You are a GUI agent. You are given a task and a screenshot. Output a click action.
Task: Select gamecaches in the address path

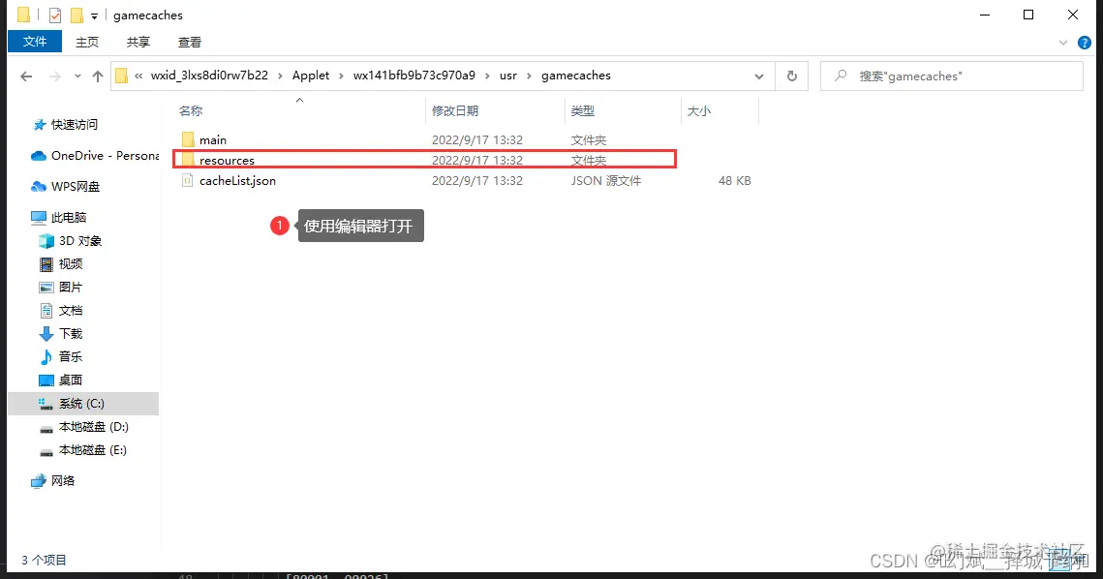(576, 76)
